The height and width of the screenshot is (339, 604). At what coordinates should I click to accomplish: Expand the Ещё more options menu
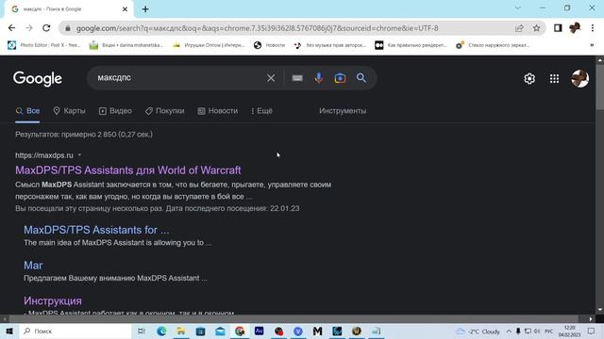pos(261,111)
